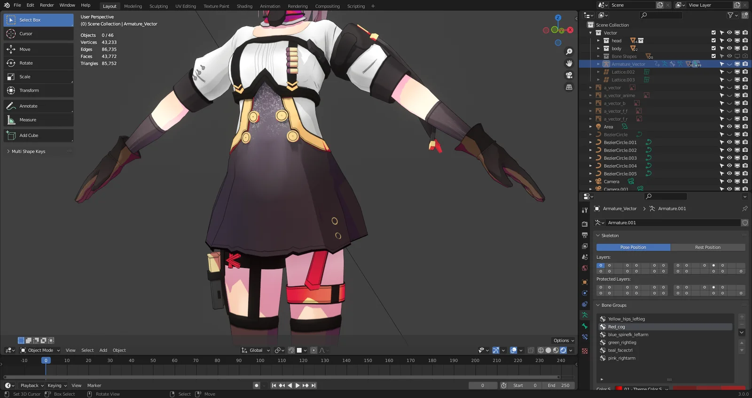Click the outliner filter funnel icon
Screen dimensions: 752x398
tap(730, 15)
